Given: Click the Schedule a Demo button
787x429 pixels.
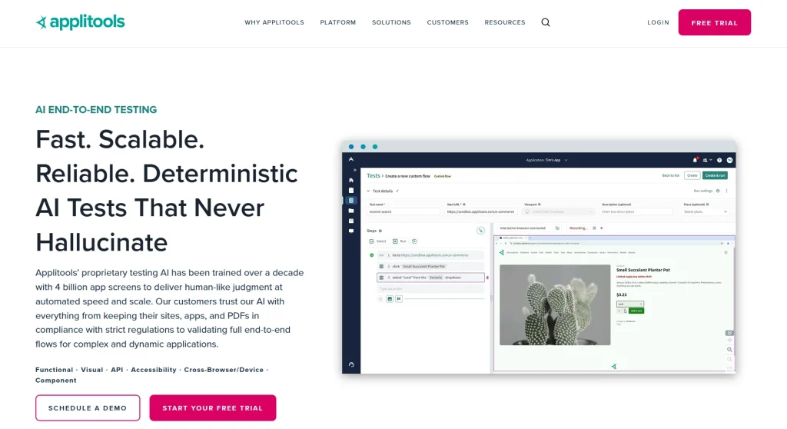Looking at the screenshot, I should click(x=88, y=407).
